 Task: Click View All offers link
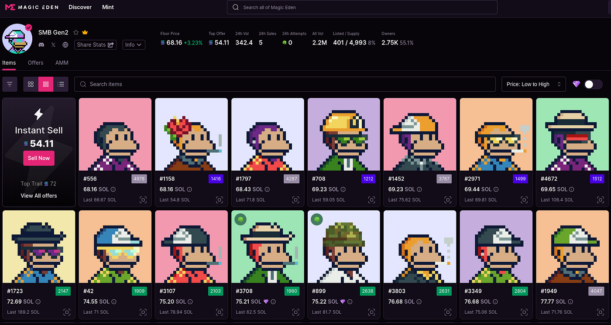tap(39, 195)
